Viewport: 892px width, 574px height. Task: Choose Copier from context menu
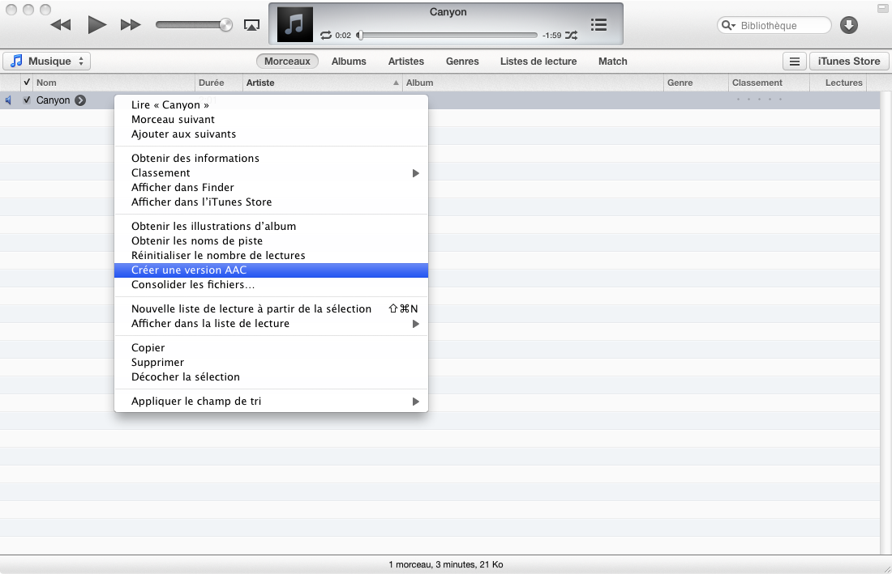[x=271, y=348]
